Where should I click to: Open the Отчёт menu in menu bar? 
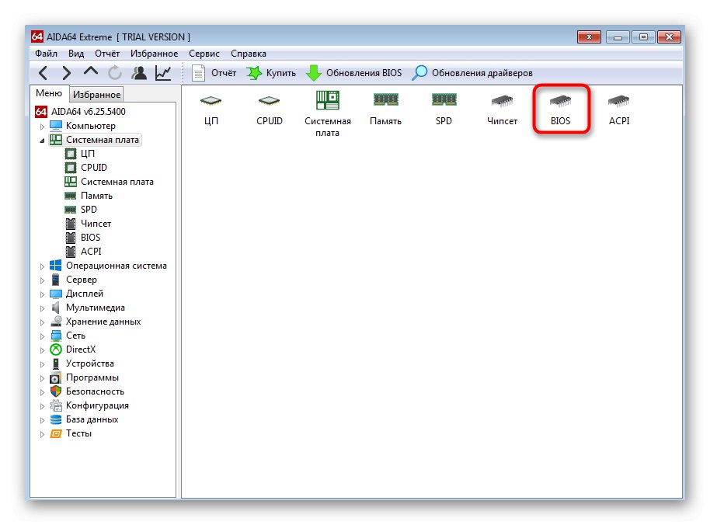pos(107,54)
